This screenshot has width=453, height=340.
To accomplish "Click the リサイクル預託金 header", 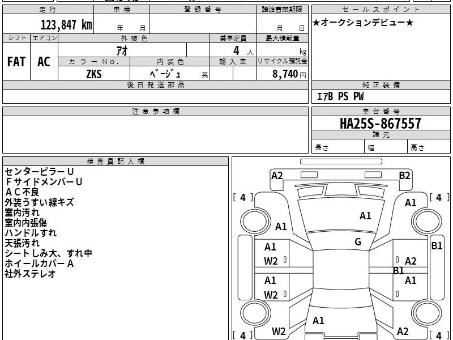I will (282, 62).
